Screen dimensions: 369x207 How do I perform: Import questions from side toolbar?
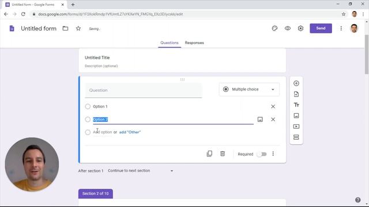pyautogui.click(x=296, y=94)
